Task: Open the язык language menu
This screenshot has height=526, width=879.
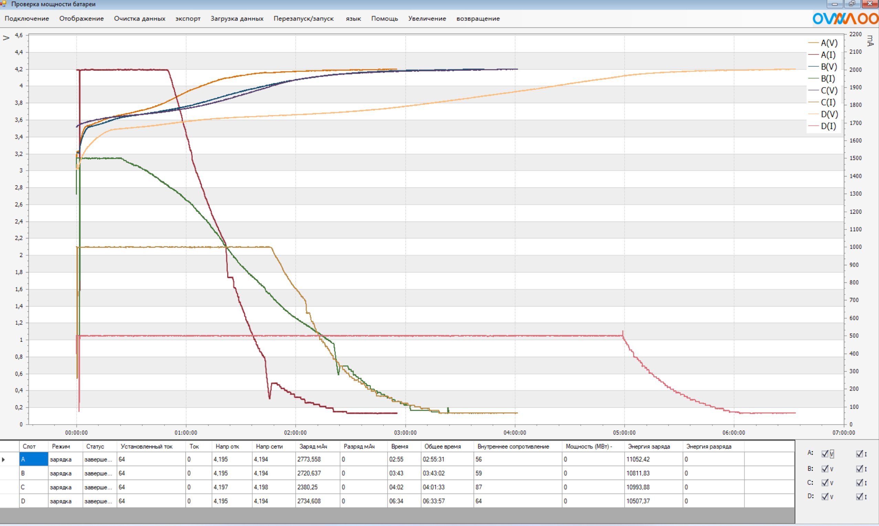Action: (353, 19)
